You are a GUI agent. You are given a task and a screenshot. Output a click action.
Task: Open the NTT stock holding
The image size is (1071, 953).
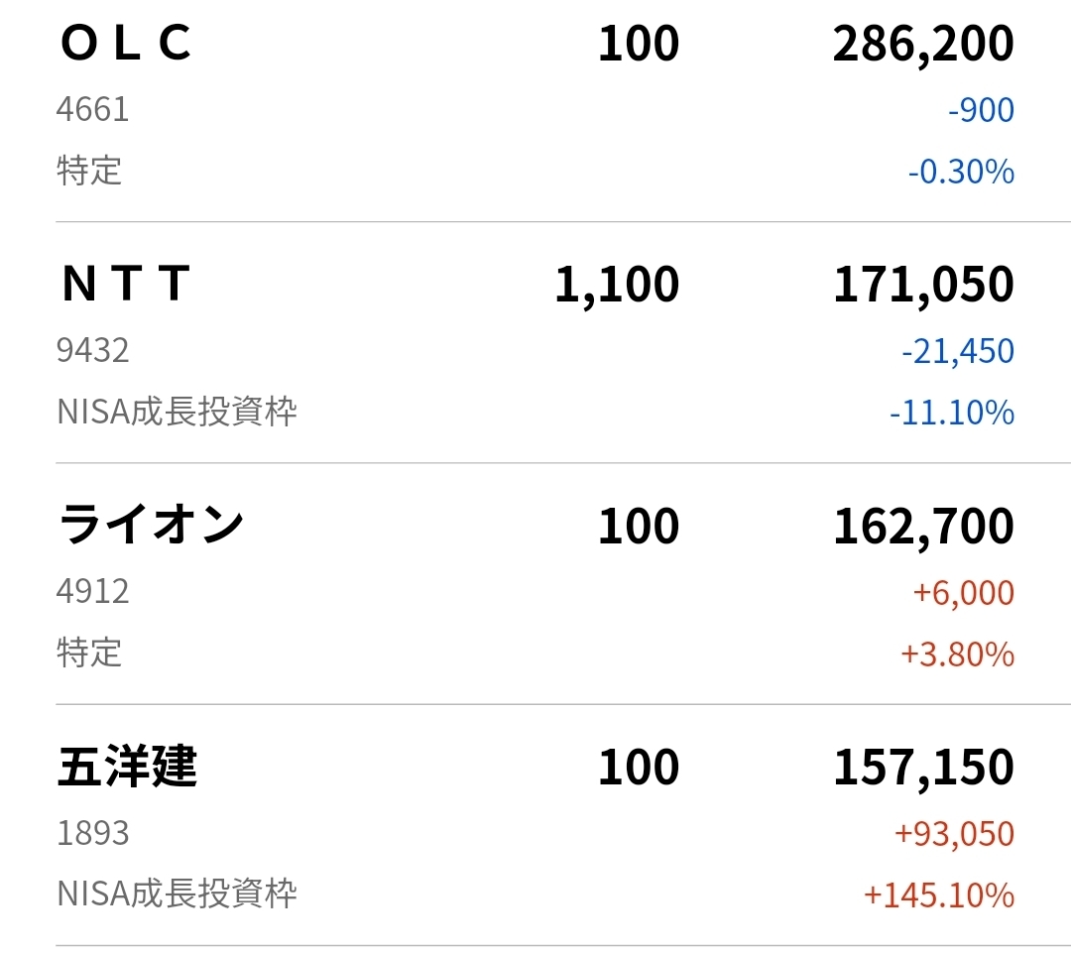pos(125,285)
